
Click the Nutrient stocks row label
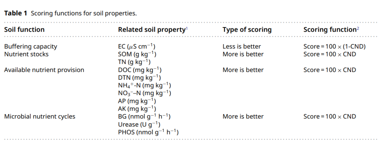point(26,54)
